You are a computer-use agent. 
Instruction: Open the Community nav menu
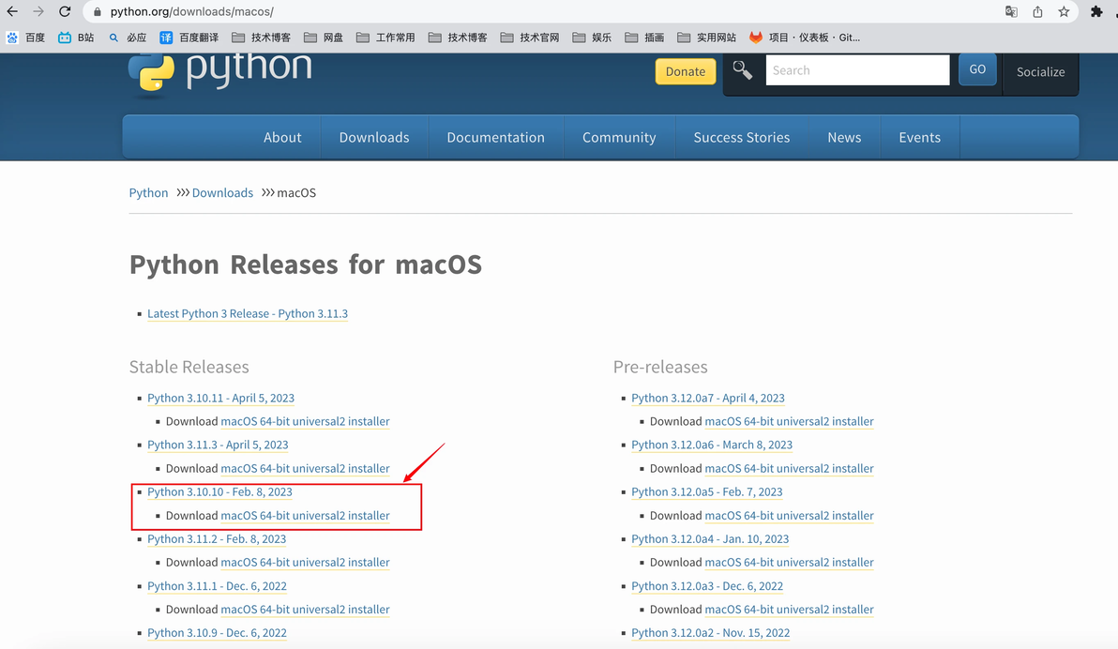(x=619, y=137)
